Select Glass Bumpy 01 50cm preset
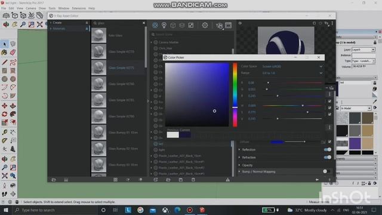The image size is (382, 215). click(x=118, y=133)
